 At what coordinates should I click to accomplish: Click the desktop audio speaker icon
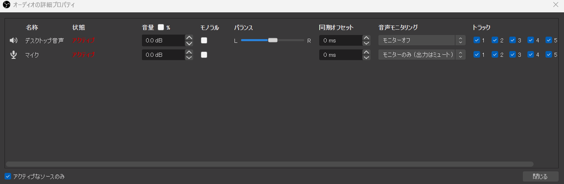[x=14, y=40]
